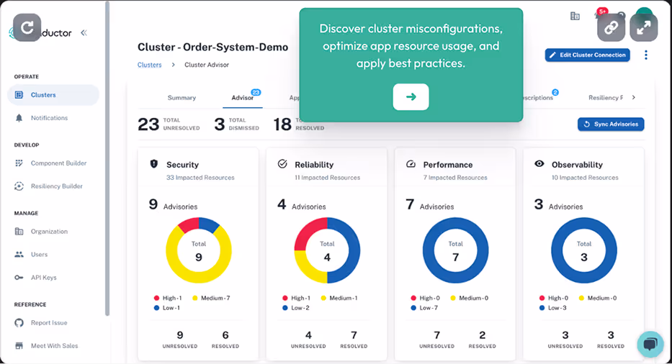Click the green arrow next button in tooltip
672x364 pixels.
(x=411, y=97)
